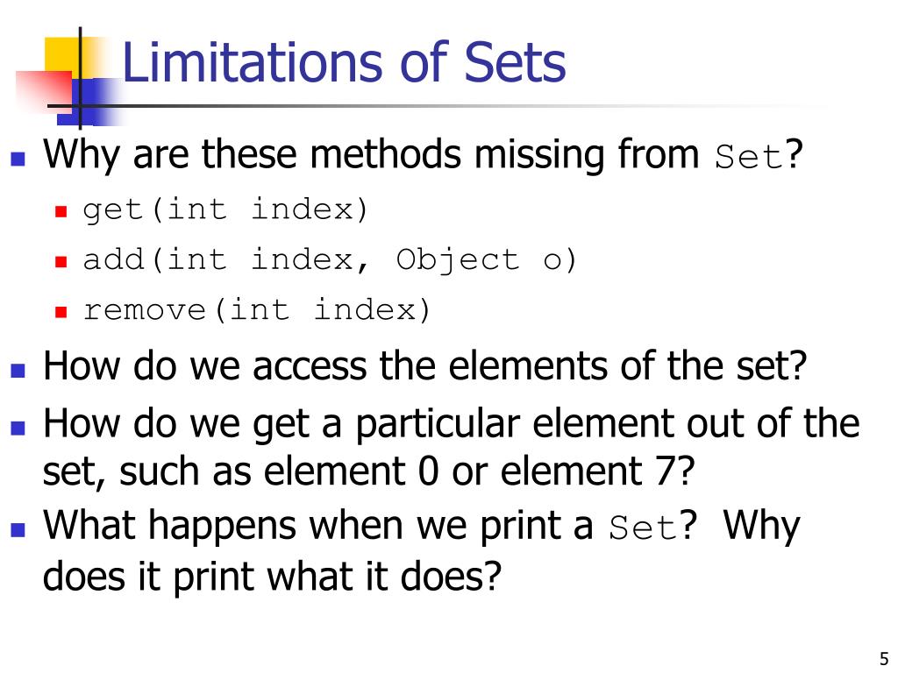This screenshot has width=898, height=673.
Task: Click the text 'does it print what it does?'
Action: tap(273, 576)
